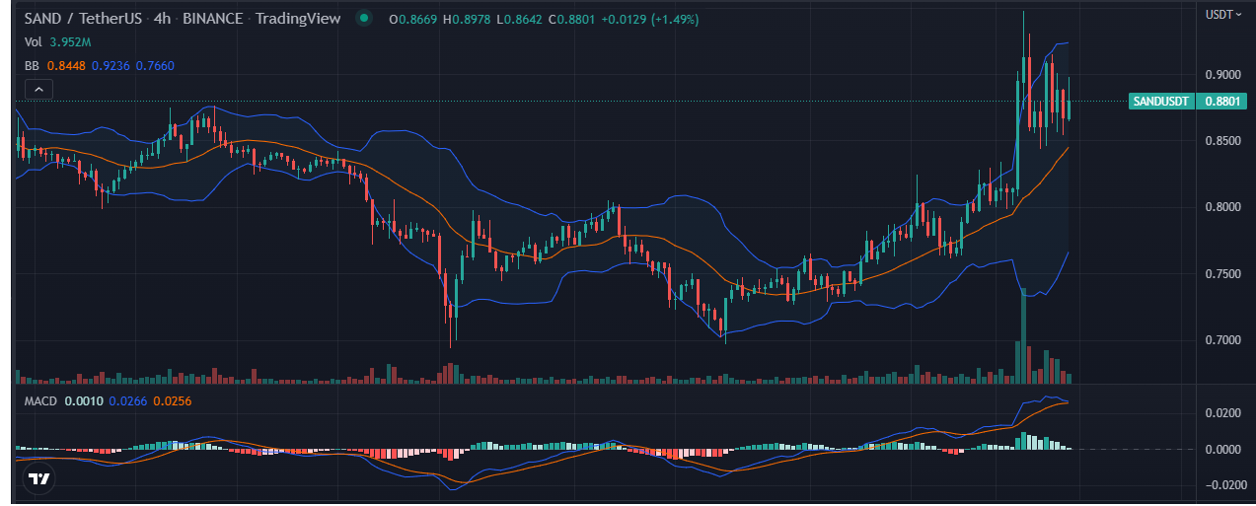Click the 0.8801 current price label

(x=1221, y=101)
